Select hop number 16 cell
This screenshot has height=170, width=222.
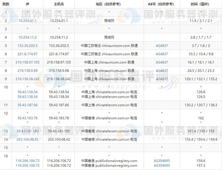coord(6,161)
